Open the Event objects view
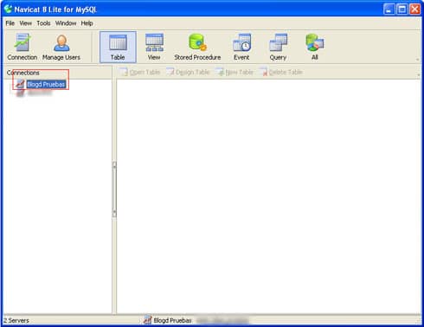 click(241, 47)
